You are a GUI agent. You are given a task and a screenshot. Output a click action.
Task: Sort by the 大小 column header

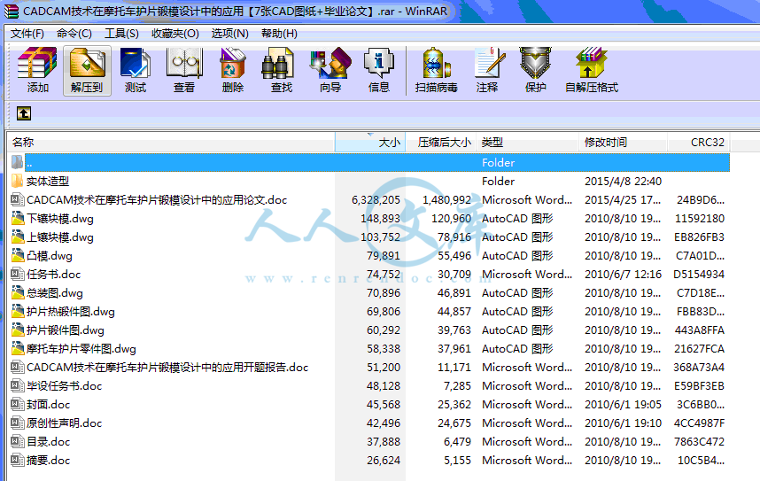[x=370, y=142]
